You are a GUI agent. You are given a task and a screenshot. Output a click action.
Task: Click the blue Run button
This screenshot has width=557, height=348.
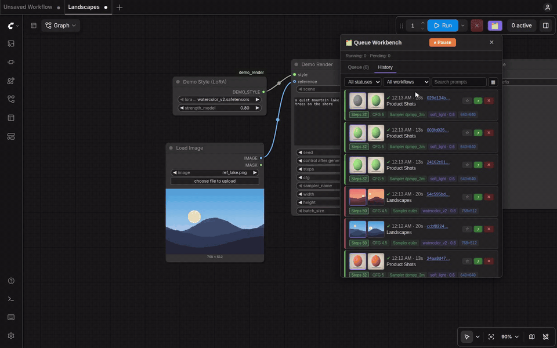tap(443, 26)
